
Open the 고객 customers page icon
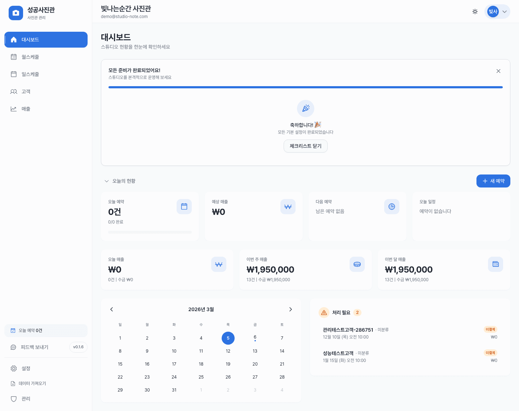point(14,92)
